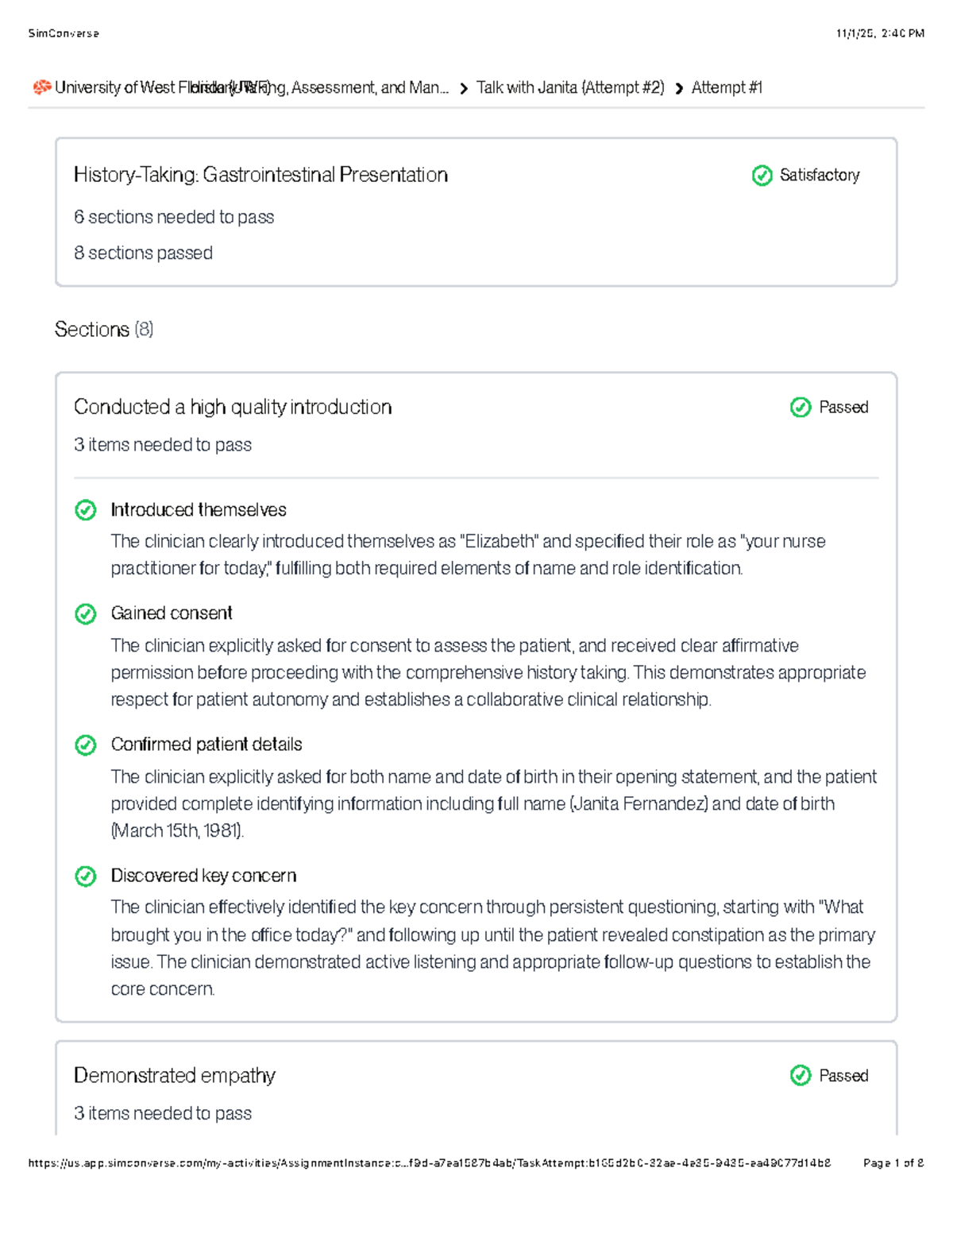
Task: Click the Passed check icon for introduction section
Action: (x=801, y=408)
